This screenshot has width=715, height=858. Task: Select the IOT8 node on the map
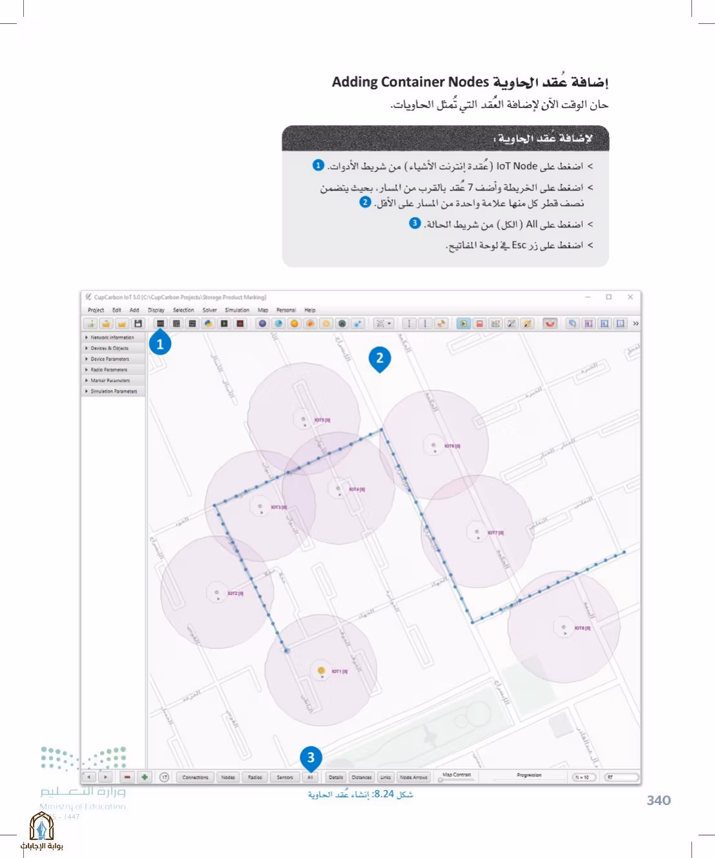[x=563, y=627]
